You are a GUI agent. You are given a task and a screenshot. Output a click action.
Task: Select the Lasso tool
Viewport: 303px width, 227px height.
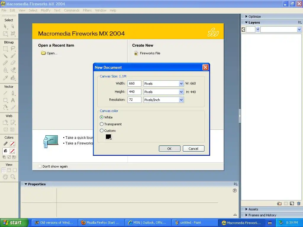[x=13, y=49]
